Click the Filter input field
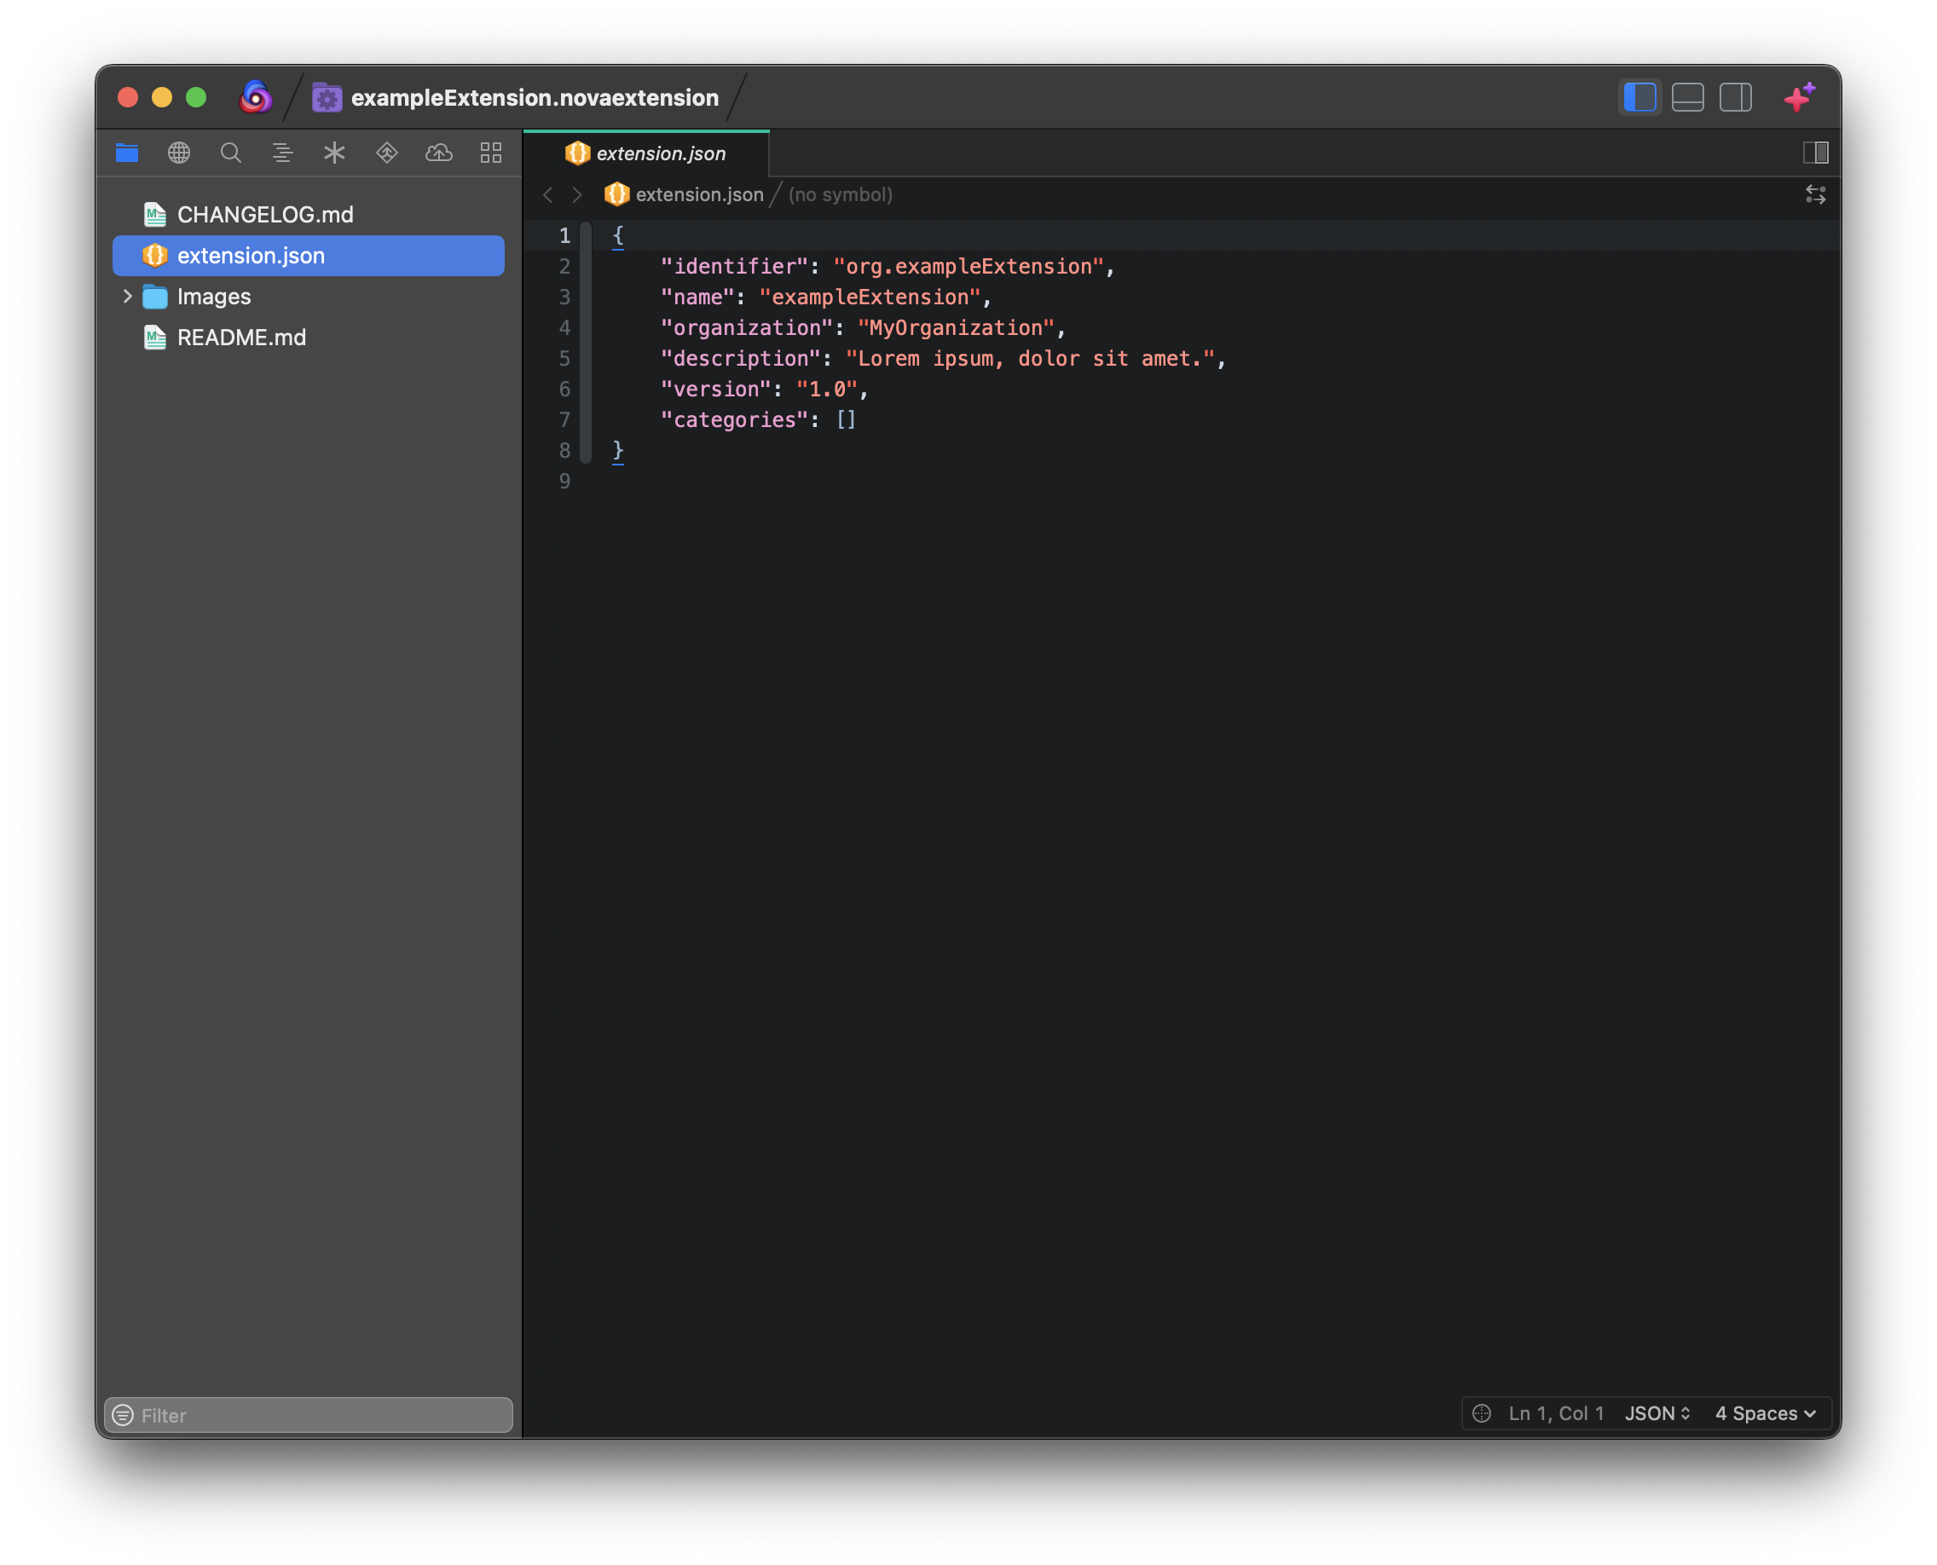Screen dimensions: 1937x1565 (309, 1414)
